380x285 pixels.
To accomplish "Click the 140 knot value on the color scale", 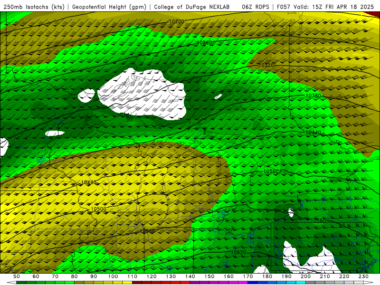I will [190, 276].
